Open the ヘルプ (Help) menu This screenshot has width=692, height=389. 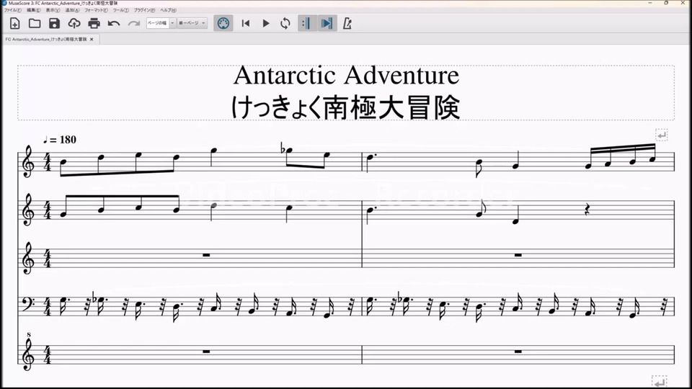point(168,9)
